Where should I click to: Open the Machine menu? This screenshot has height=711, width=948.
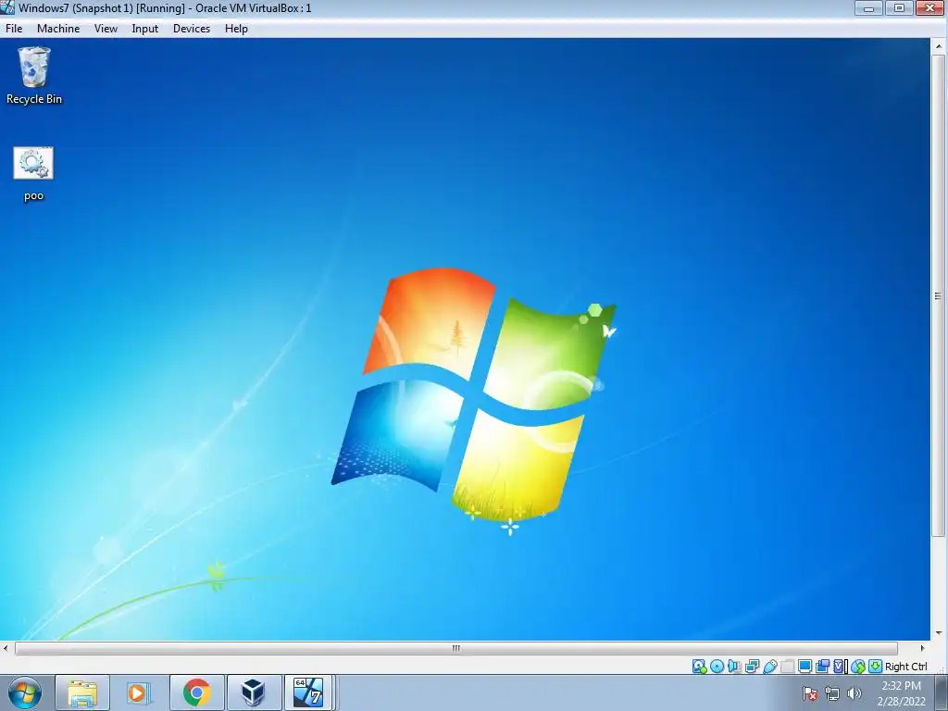coord(58,29)
